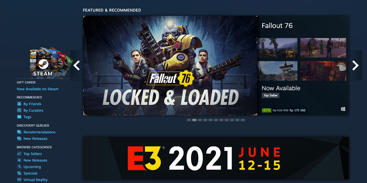Open the E3 2021 June 12-15 banner
The height and width of the screenshot is (183, 367).
[216, 158]
